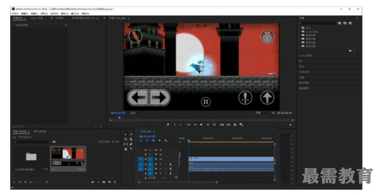Expand the Lumetri 颜色 panel
This screenshot has width=376, height=195.
306,56
